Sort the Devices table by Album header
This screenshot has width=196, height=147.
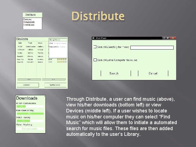[x=40, y=43]
